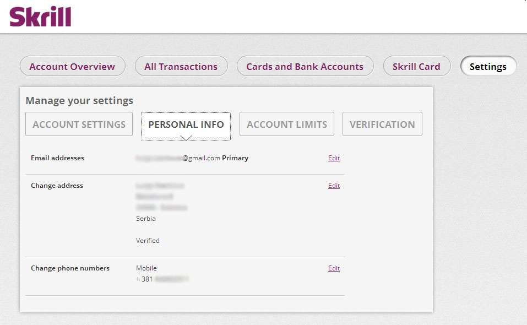Click the primary Gmail address text
The image size is (527, 325).
coord(192,158)
